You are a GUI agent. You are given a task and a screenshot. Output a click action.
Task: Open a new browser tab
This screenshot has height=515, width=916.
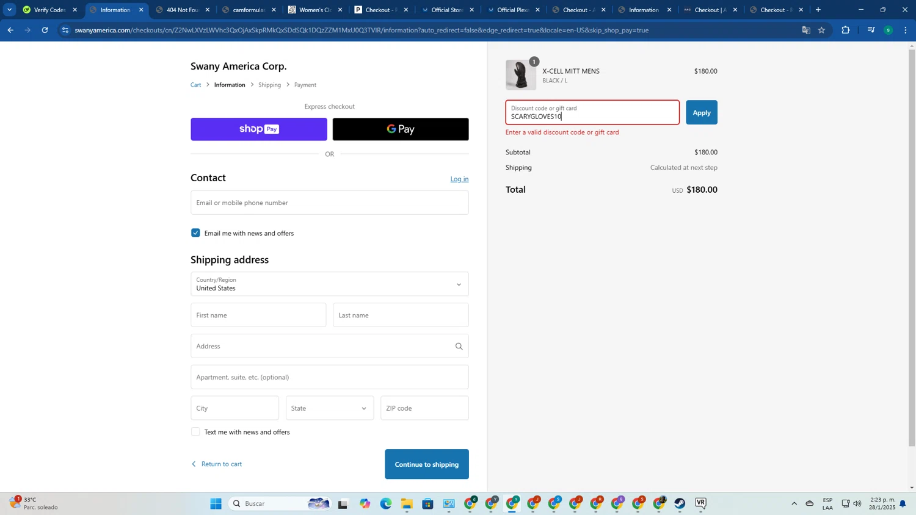[818, 10]
